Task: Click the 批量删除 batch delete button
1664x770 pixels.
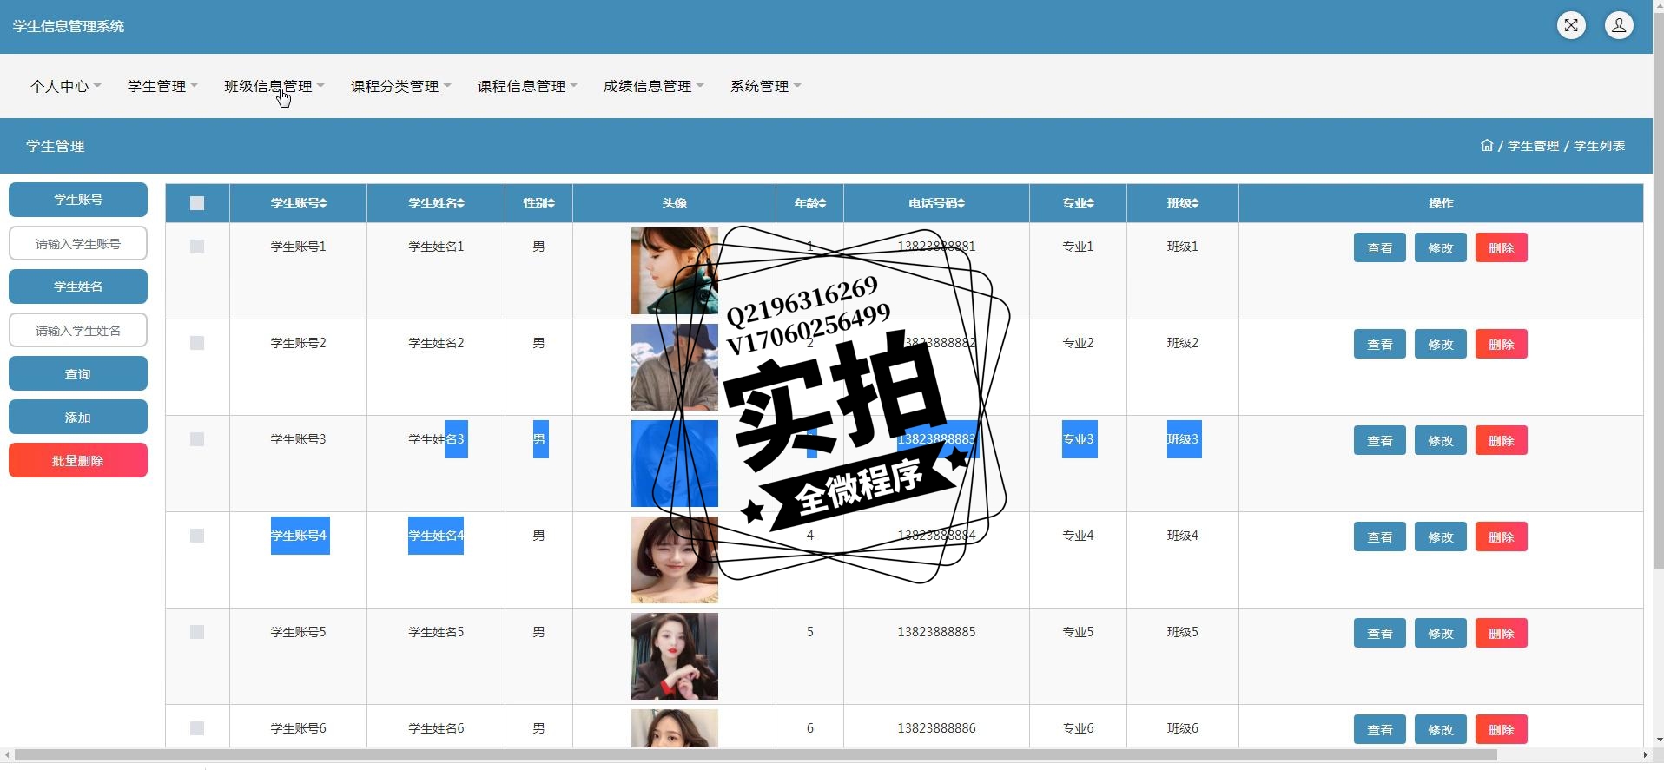Action: (x=78, y=460)
